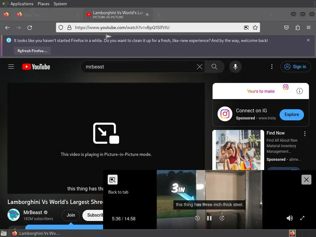316x237 pixels.
Task: Pause the Picture-in-Picture video
Action: (210, 218)
